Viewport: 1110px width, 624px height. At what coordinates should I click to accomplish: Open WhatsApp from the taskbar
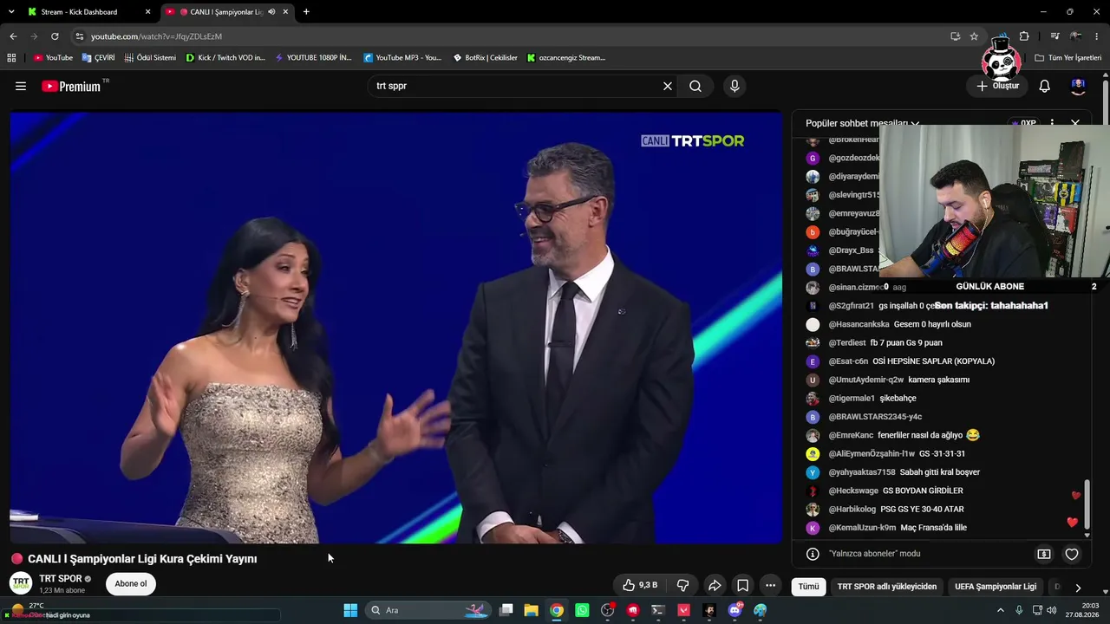pos(582,610)
